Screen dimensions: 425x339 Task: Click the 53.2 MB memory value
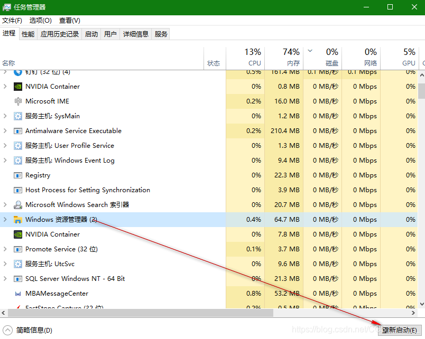click(287, 294)
